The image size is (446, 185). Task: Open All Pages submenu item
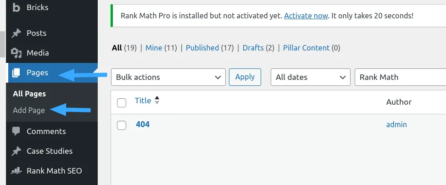29,94
